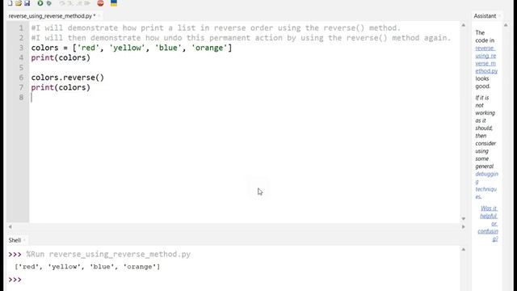Image resolution: width=517 pixels, height=291 pixels.
Task: Open the reverse_using_reverse_method.py link in Assistant
Action: [x=486, y=59]
